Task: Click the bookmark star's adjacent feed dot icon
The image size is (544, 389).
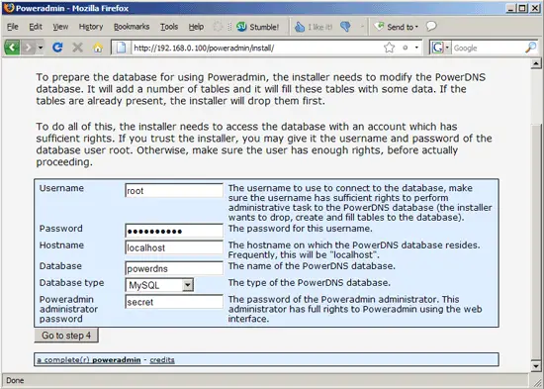Action: click(x=406, y=48)
